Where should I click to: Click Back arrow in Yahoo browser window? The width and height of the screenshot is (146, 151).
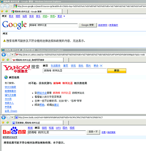tap(4, 55)
